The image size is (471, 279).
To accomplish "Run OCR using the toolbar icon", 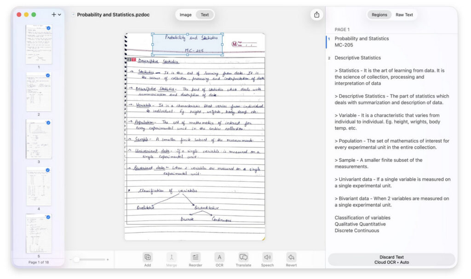I will [219, 257].
